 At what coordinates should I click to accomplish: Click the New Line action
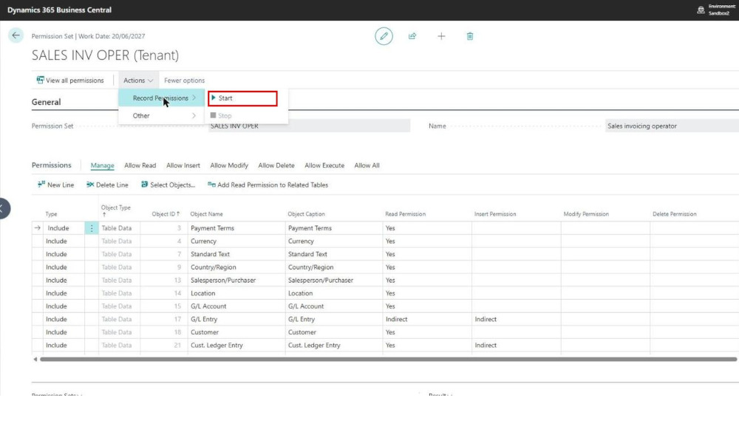[x=55, y=185]
